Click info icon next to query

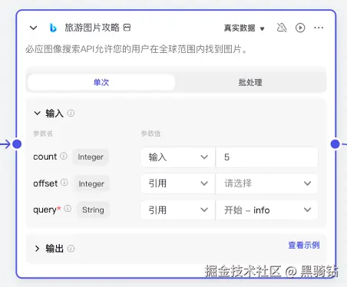coord(68,209)
